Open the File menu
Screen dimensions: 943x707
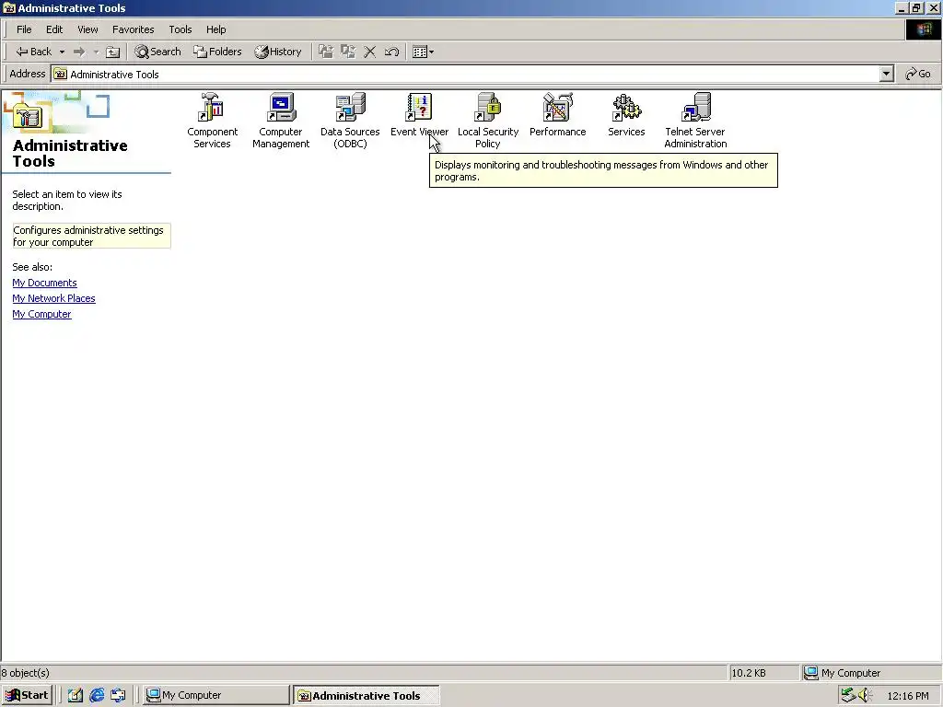click(24, 29)
